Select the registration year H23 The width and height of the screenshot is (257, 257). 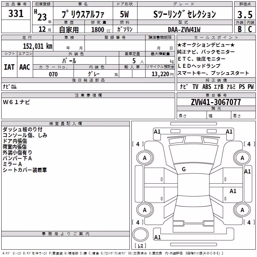tap(41, 15)
